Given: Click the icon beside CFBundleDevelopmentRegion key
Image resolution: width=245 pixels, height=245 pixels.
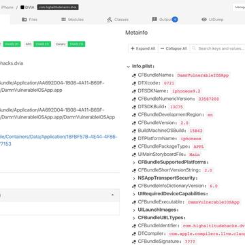Looking at the screenshot, I should pos(134,115).
